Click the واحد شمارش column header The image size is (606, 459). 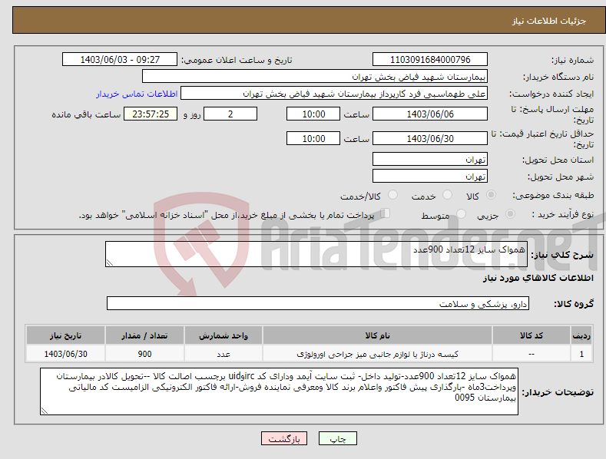pyautogui.click(x=224, y=335)
